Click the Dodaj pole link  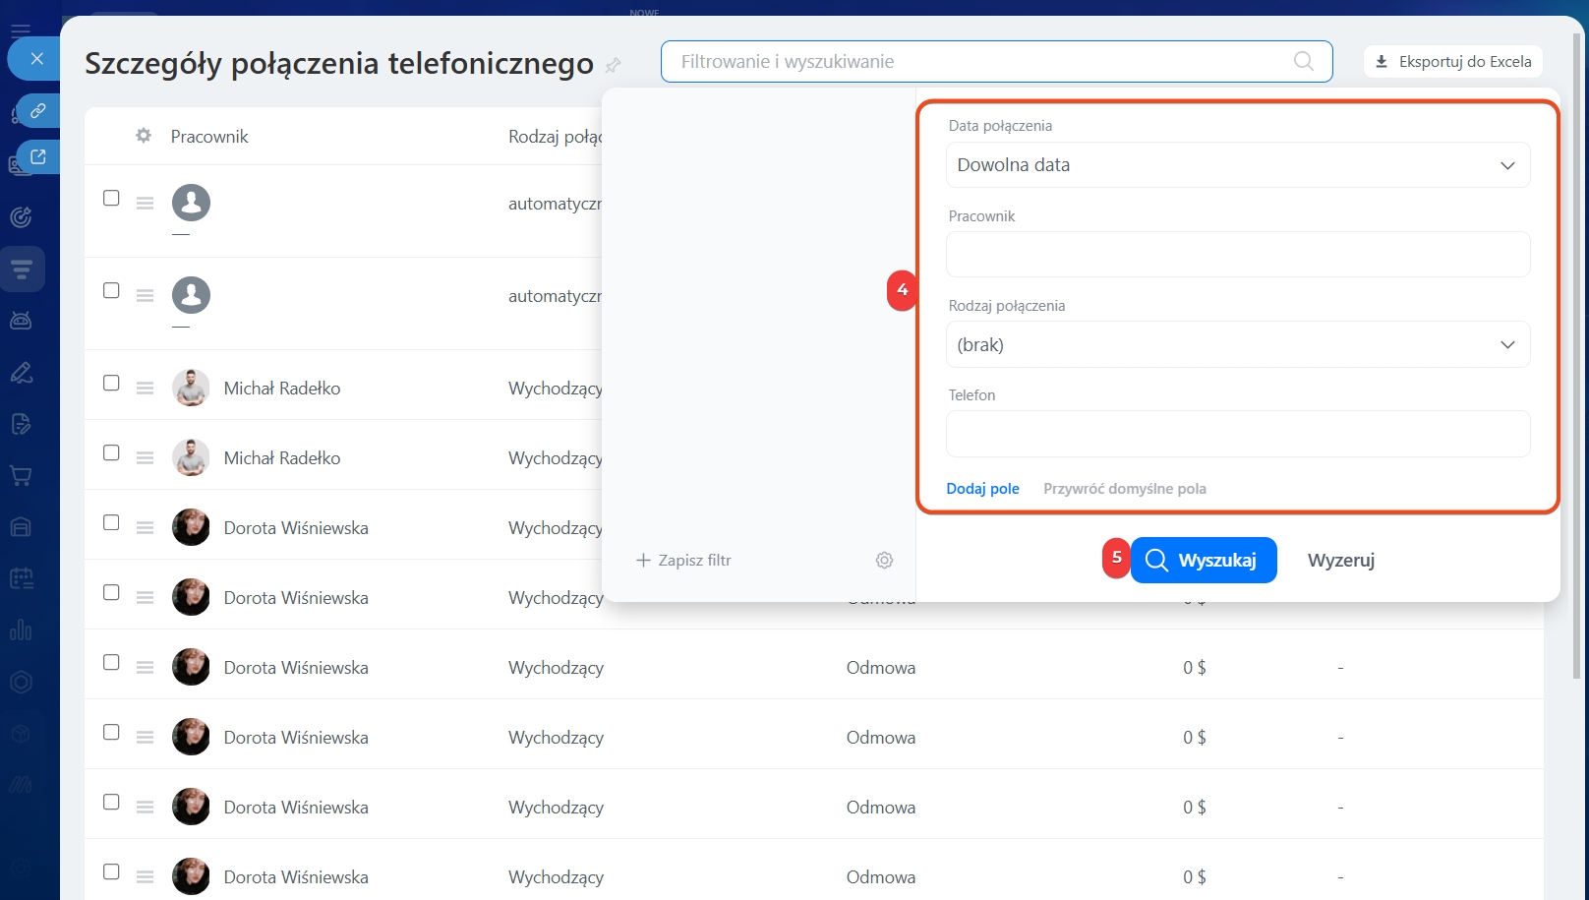[982, 489]
